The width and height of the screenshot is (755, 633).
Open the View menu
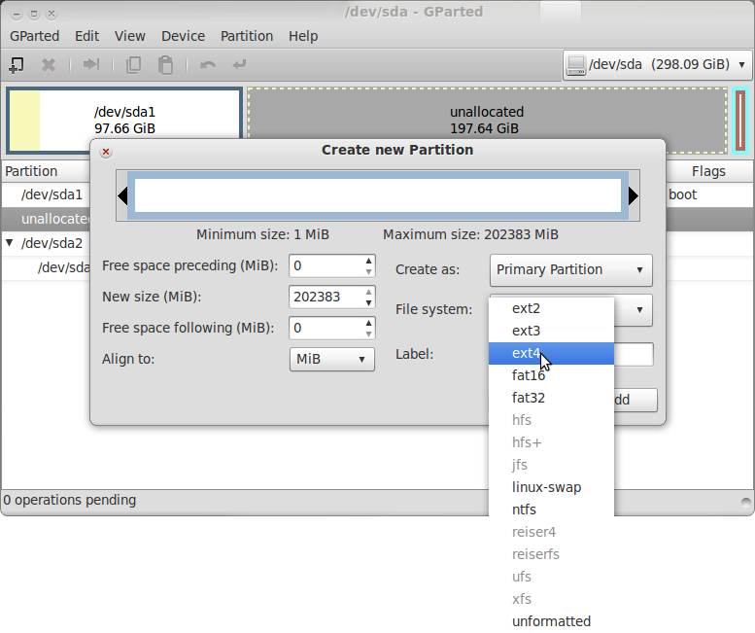click(x=130, y=36)
